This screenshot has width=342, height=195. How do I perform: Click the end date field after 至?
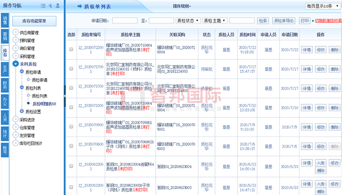click(x=161, y=20)
